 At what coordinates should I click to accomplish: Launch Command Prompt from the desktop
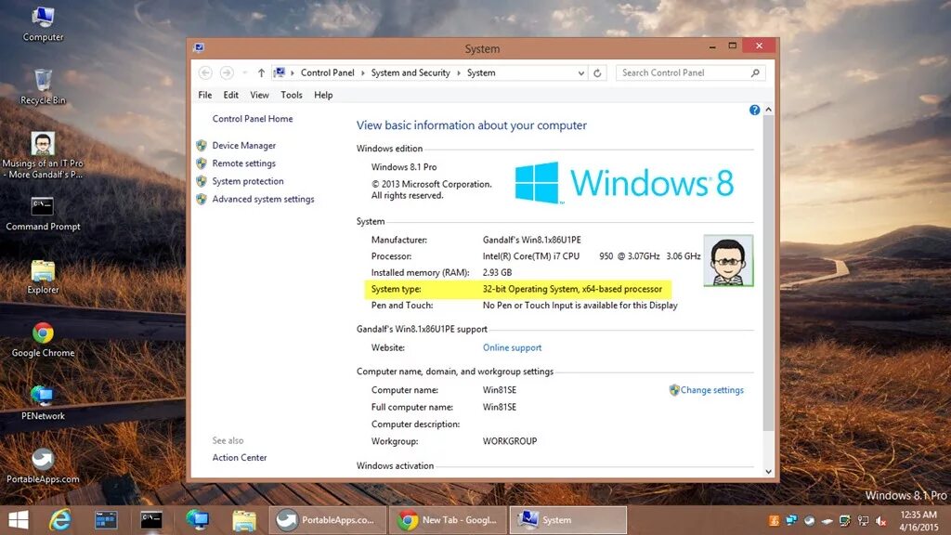43,214
